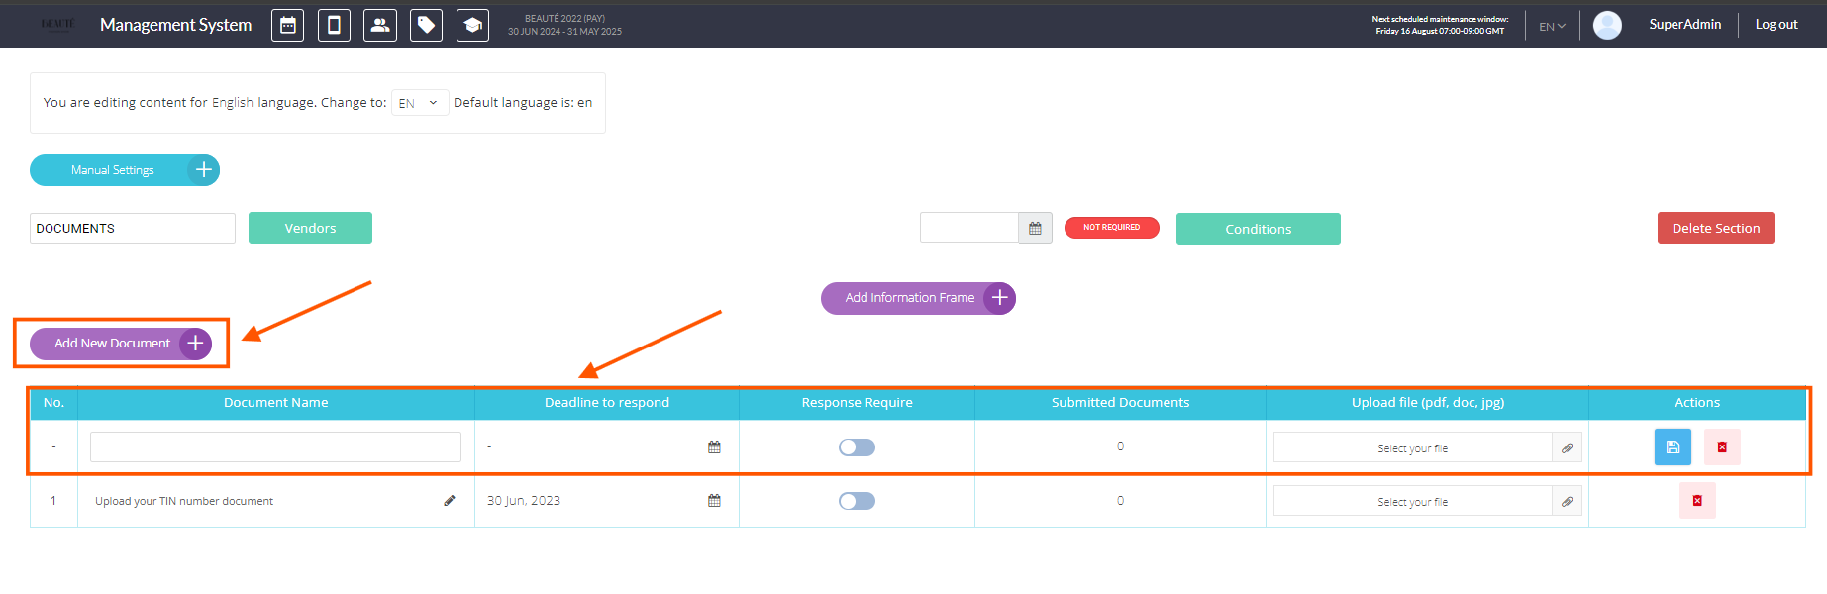The image size is (1827, 594).
Task: Click calendar icon beside 30 Jun, 2023 deadline
Action: tap(714, 501)
